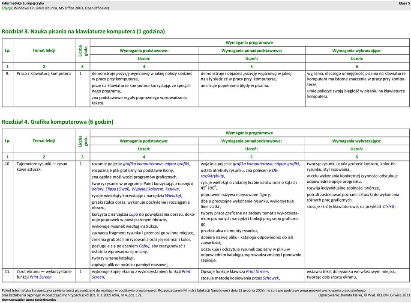The width and height of the screenshot is (411, 303).
Task: Click the lesson topic "Zrzut ekranu — wykorzystanie funkcji"
Action: [44, 274]
